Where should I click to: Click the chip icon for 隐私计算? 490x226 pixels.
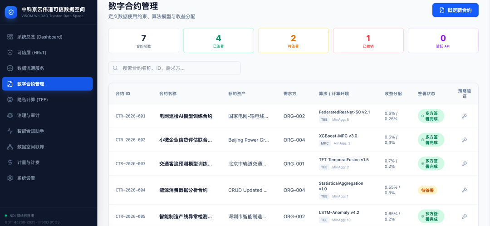coord(10,99)
